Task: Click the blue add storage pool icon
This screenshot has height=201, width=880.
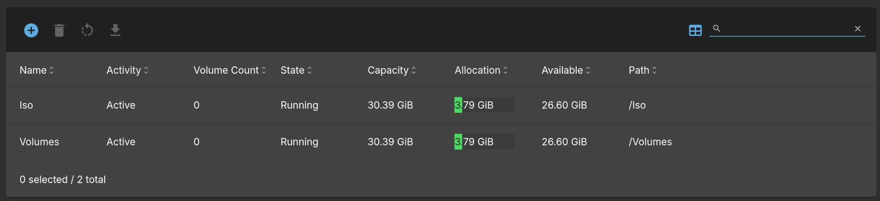Action: coord(31,30)
